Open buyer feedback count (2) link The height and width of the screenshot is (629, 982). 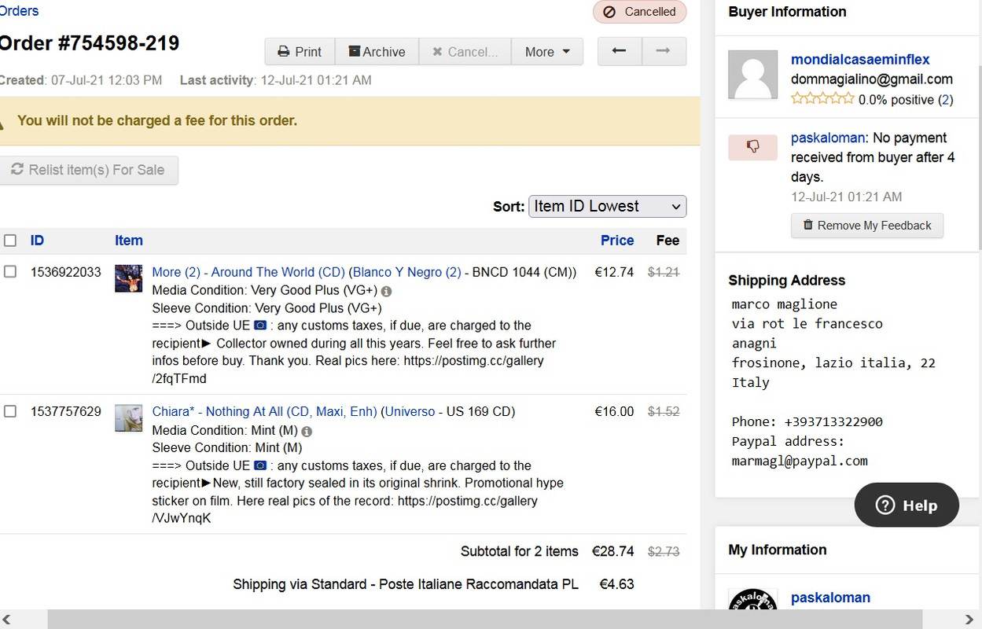946,100
